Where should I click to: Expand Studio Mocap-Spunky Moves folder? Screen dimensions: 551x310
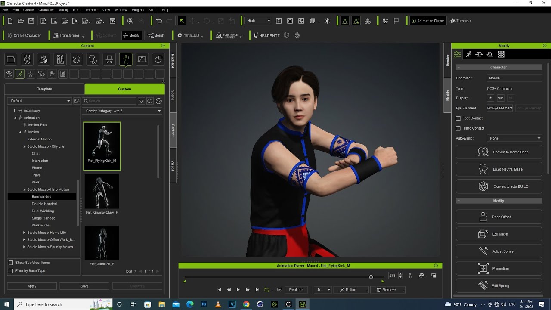coord(25,247)
